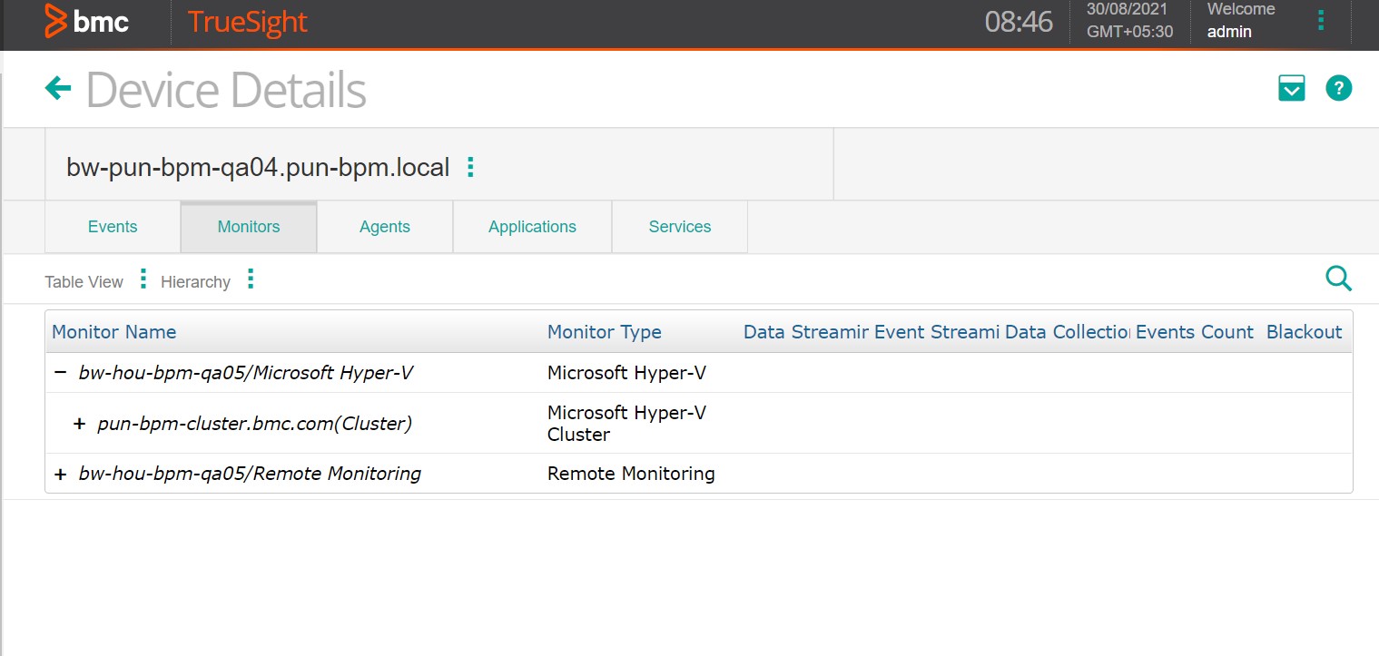Open the Table View options dots
The width and height of the screenshot is (1379, 656).
(143, 279)
